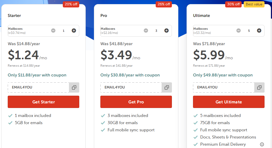Viewport: 272px width, 148px height.
Task: Select the EMAIL4YOU field in Ultimate plan
Action: [224, 87]
